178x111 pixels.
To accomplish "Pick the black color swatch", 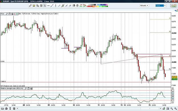I will 95,5.
